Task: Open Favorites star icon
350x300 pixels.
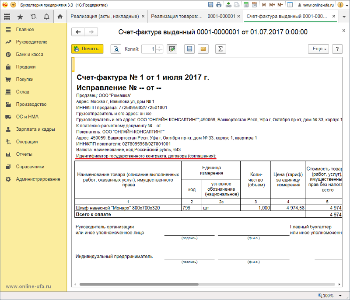Action: 20,17
